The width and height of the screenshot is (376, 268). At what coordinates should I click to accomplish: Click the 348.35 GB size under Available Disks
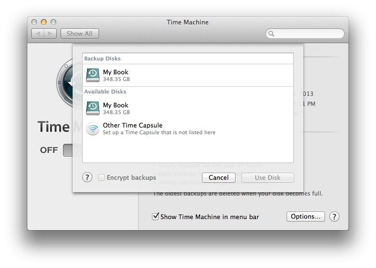point(116,112)
